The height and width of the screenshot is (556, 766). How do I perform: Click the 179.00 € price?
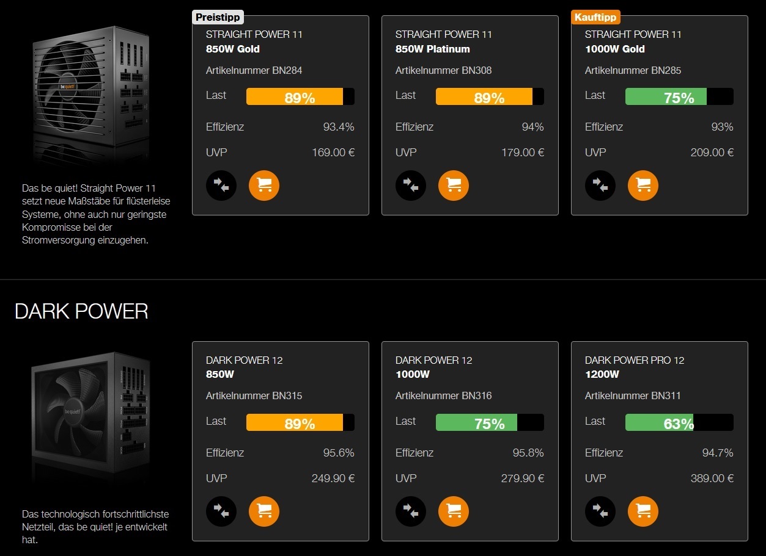click(523, 153)
